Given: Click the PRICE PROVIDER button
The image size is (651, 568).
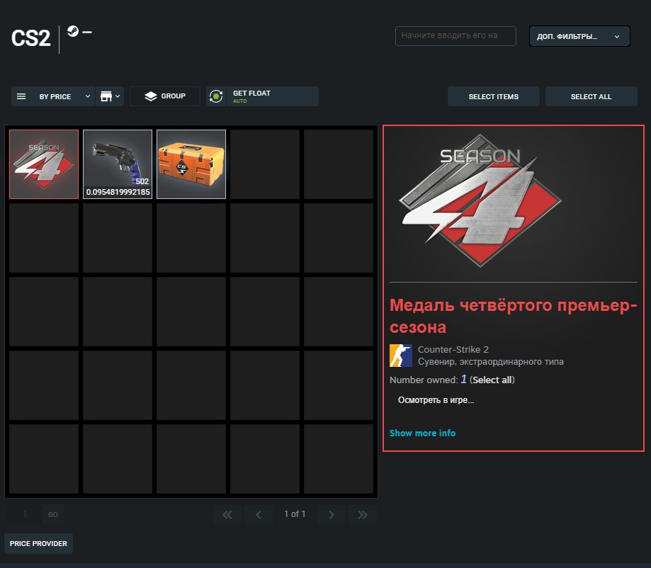Looking at the screenshot, I should 38,543.
